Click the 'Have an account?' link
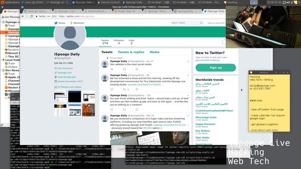Screen dimensions: 301x169 pos(216,23)
